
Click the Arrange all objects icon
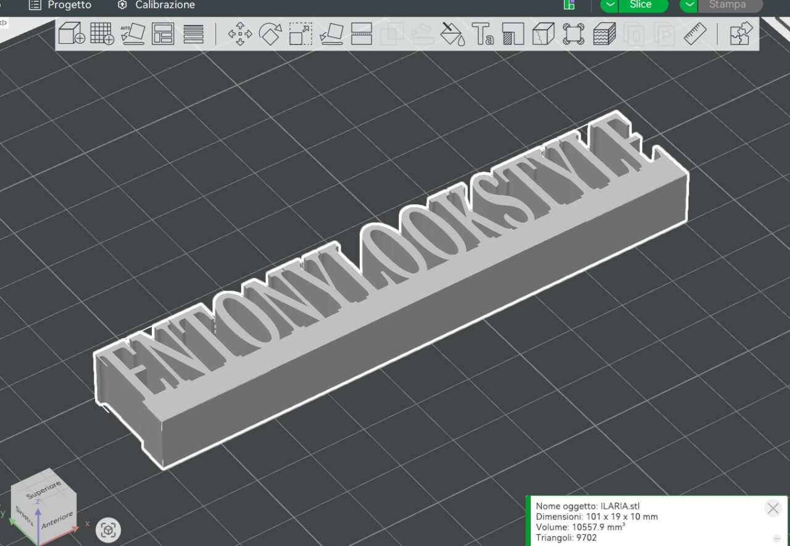164,33
